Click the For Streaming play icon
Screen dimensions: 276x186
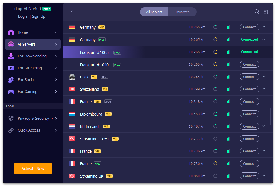click(11, 68)
